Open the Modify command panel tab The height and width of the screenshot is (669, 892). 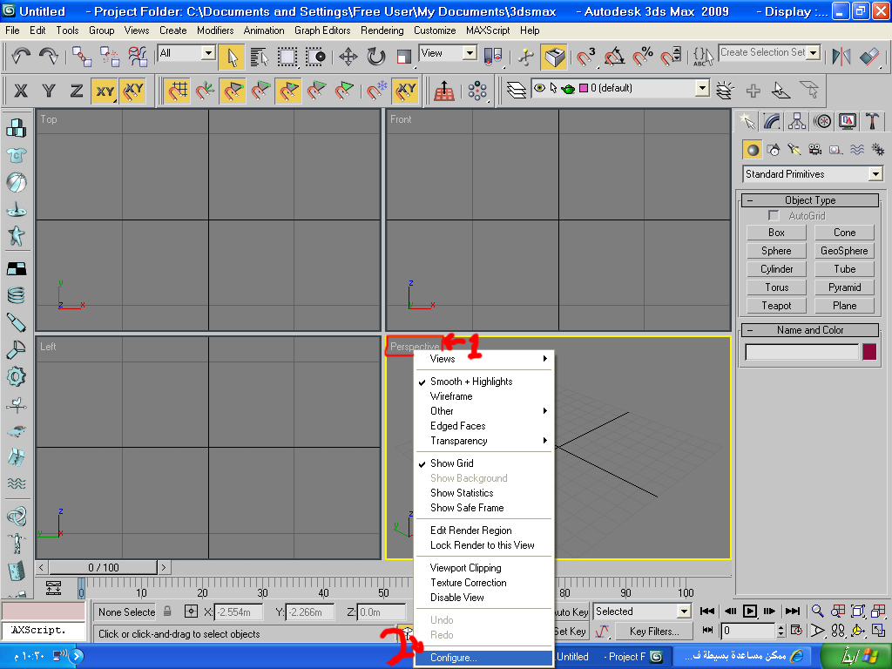772,120
